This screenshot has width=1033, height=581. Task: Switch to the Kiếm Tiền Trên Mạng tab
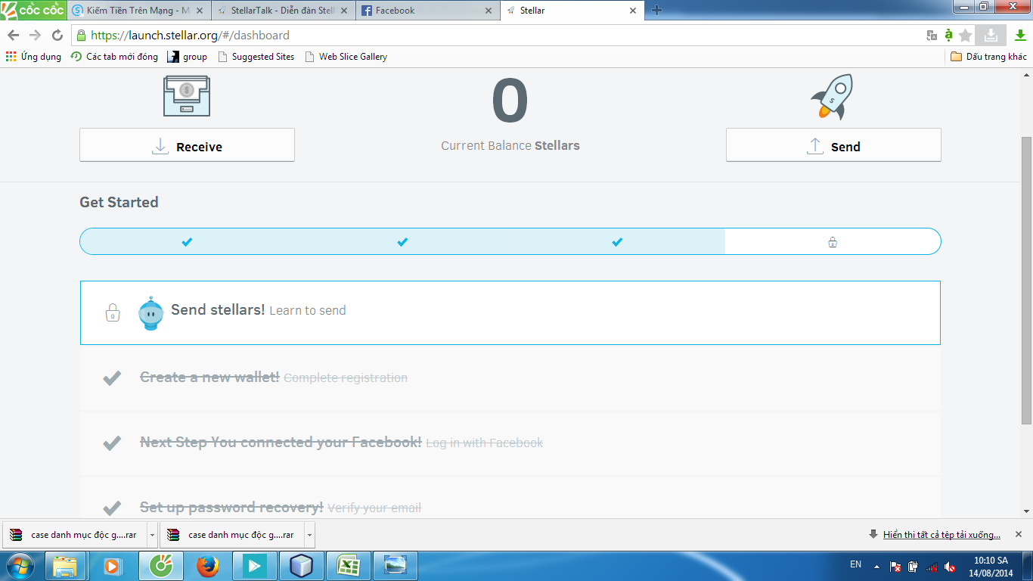(x=138, y=11)
